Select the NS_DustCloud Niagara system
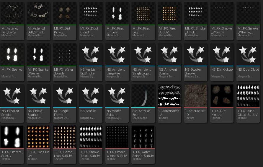 248,62
